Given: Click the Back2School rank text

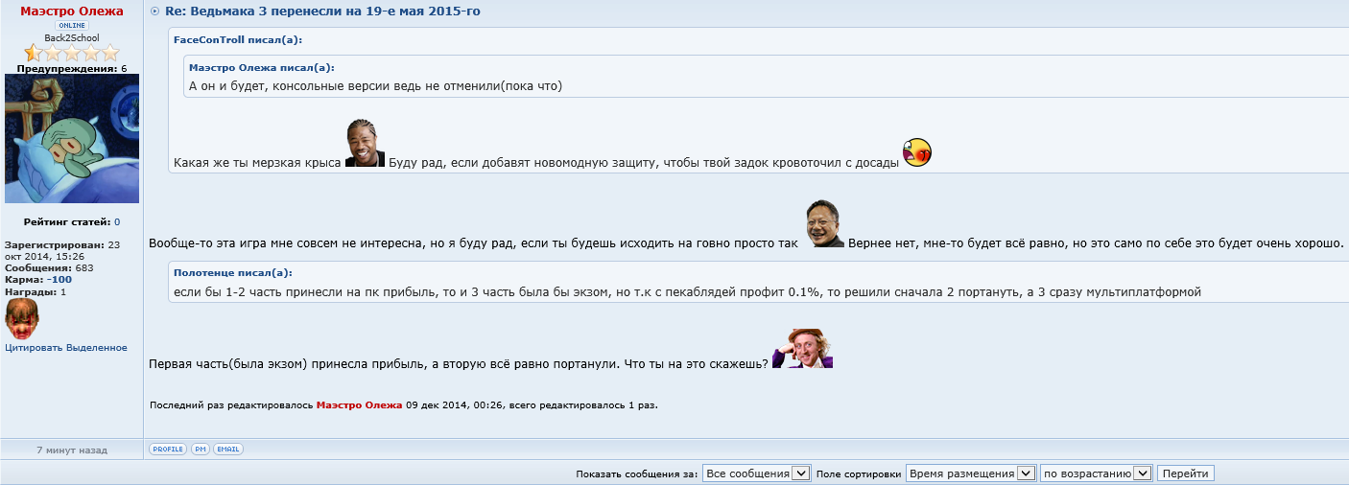Looking at the screenshot, I should coord(72,38).
